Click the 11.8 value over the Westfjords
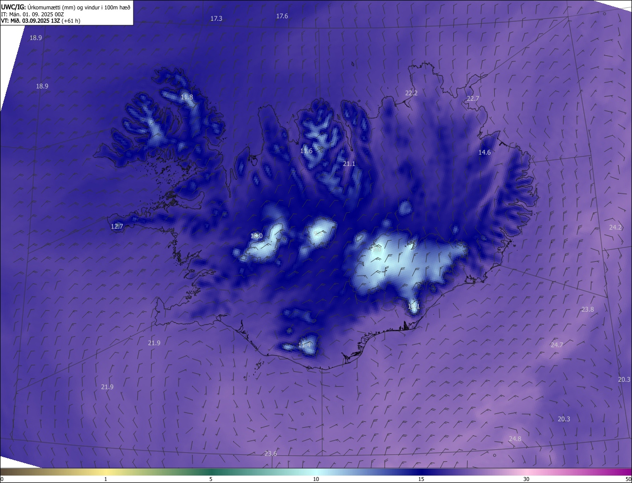Screen dimensions: 632x483 (x=187, y=97)
